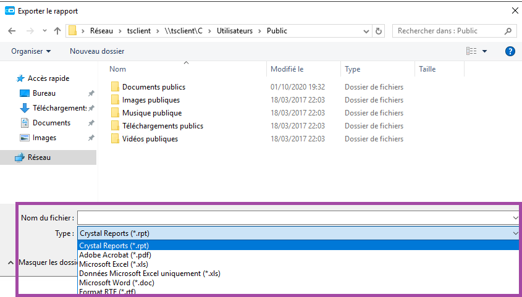Expand the address bar history dropdown
This screenshot has width=522, height=297.
(366, 31)
